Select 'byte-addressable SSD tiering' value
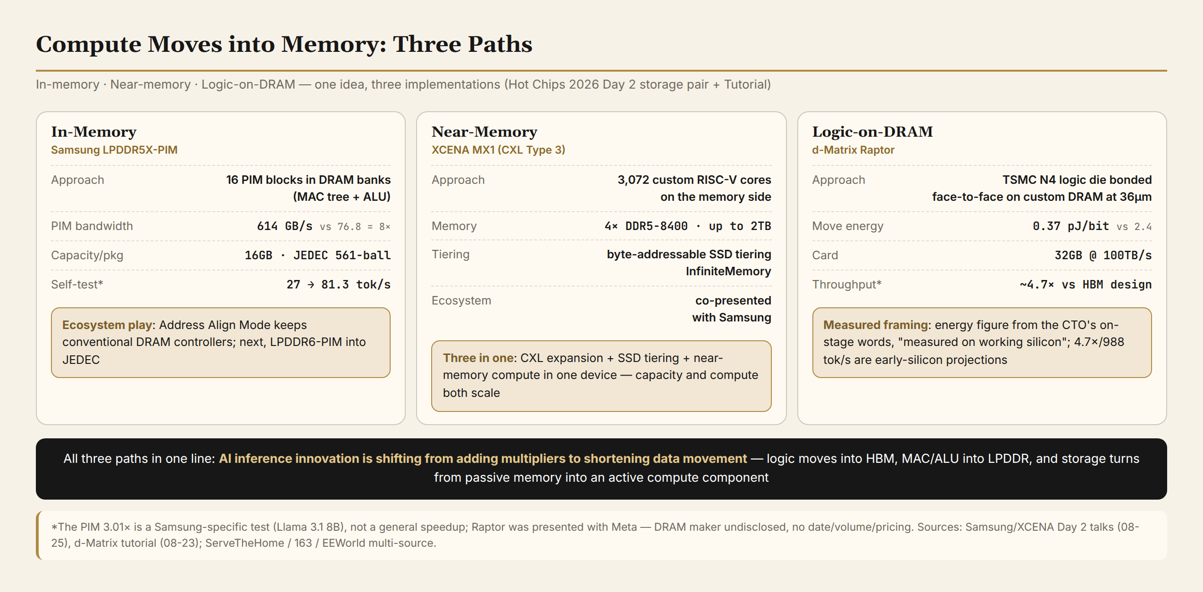 [689, 254]
